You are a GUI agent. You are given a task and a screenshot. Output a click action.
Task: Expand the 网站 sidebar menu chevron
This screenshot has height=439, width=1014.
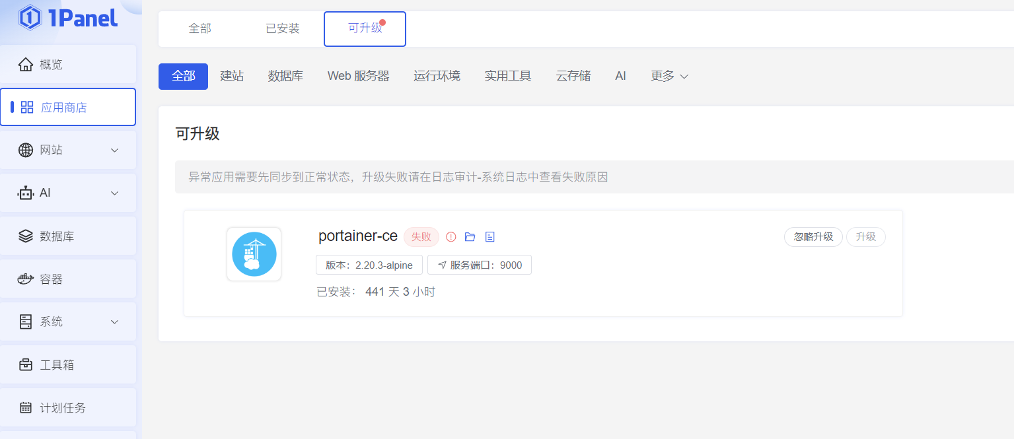pos(114,151)
